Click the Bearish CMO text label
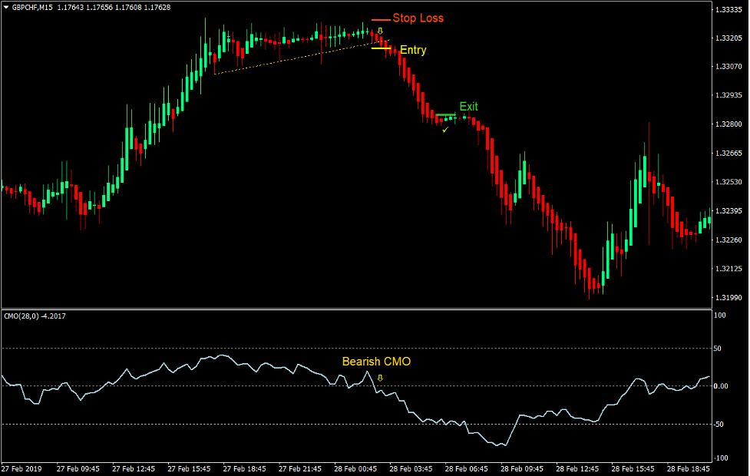This screenshot has width=750, height=476. tap(377, 361)
